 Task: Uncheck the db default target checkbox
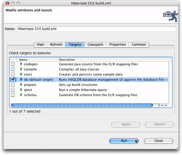tap(13, 79)
